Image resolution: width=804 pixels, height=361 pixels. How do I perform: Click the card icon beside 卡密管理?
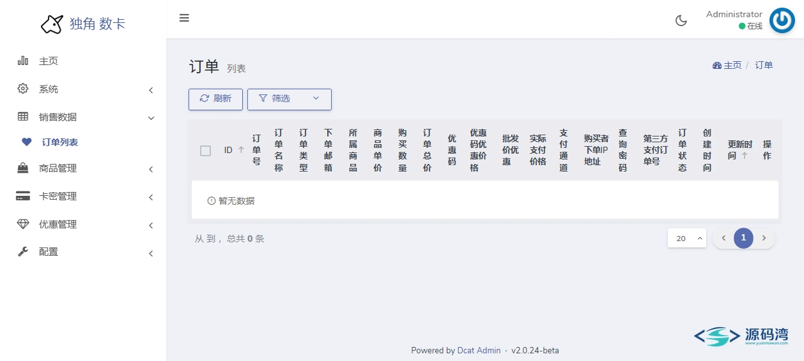[x=23, y=196]
